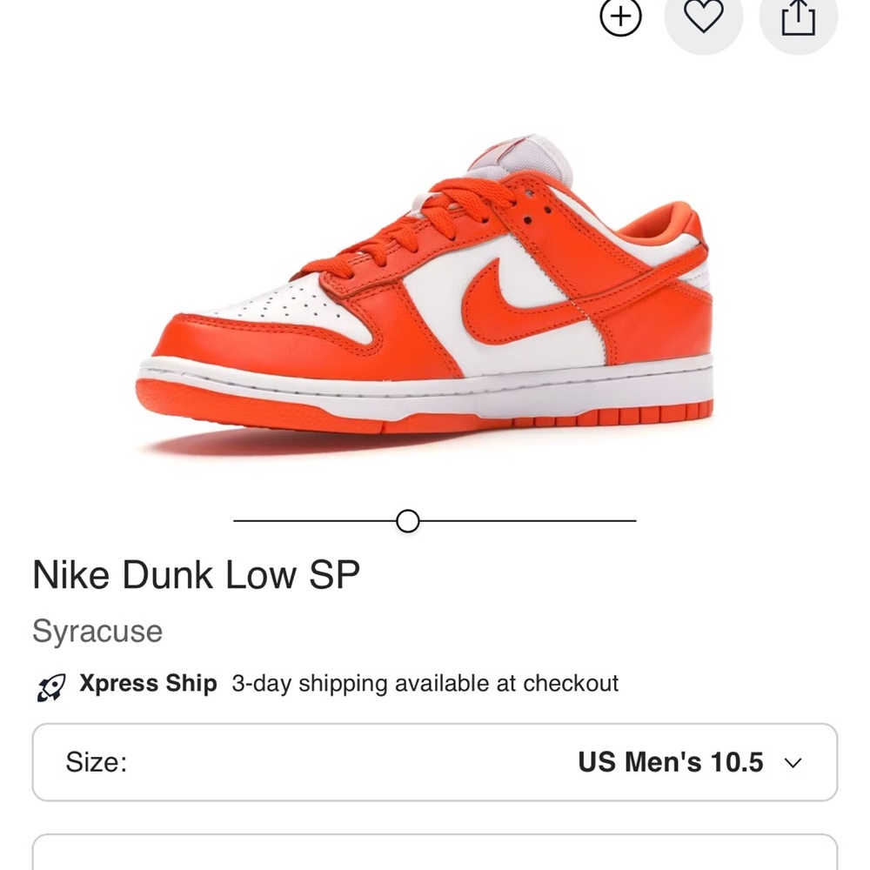Click the Size selection row
Image resolution: width=870 pixels, height=870 pixels.
coord(435,762)
